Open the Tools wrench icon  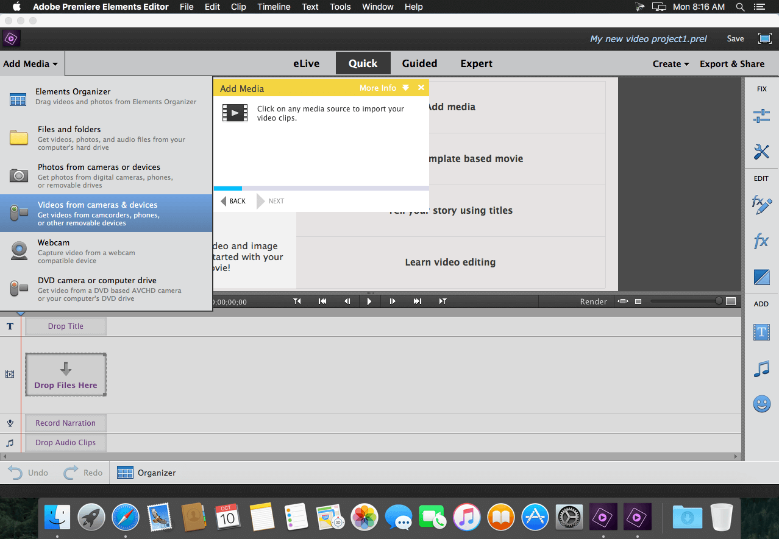[x=761, y=151]
